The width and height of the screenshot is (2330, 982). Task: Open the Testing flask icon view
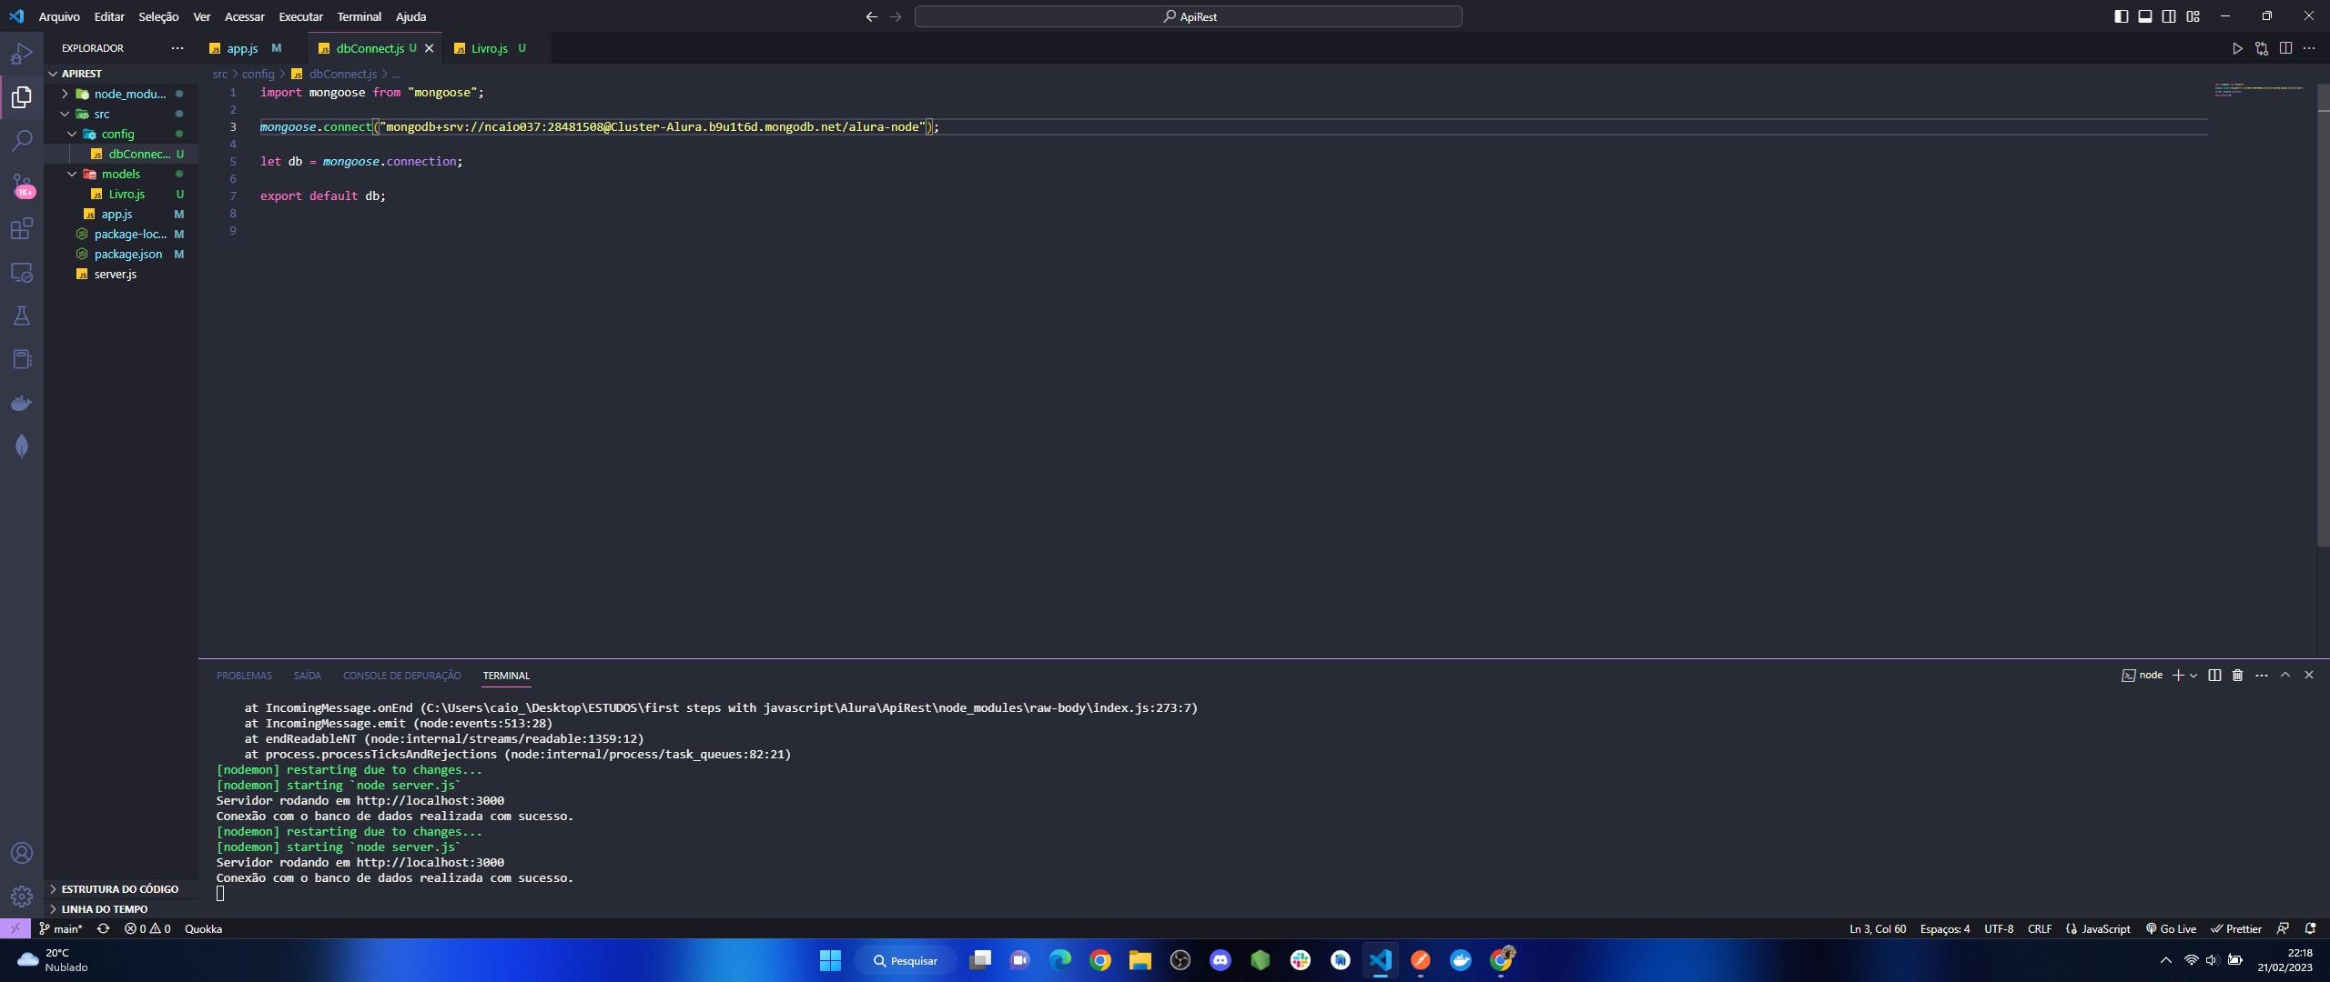[22, 316]
